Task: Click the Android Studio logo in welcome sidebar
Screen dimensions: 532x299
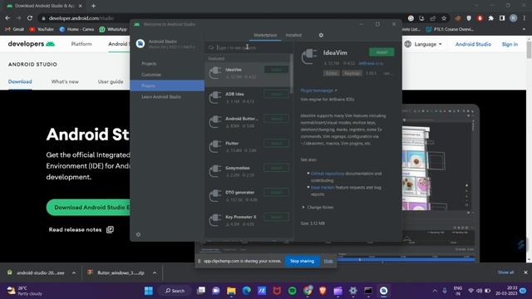Action: [140, 44]
